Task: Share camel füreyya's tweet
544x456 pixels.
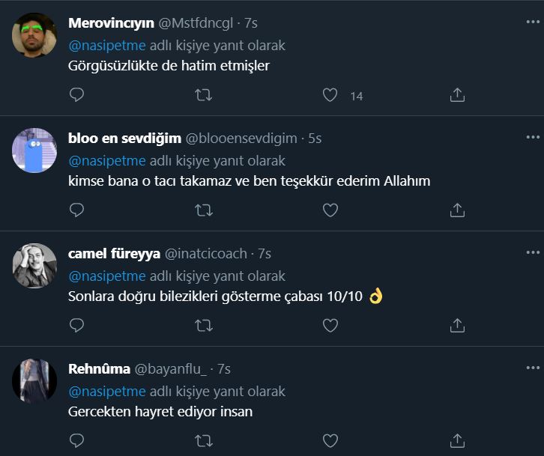Action: pos(457,326)
